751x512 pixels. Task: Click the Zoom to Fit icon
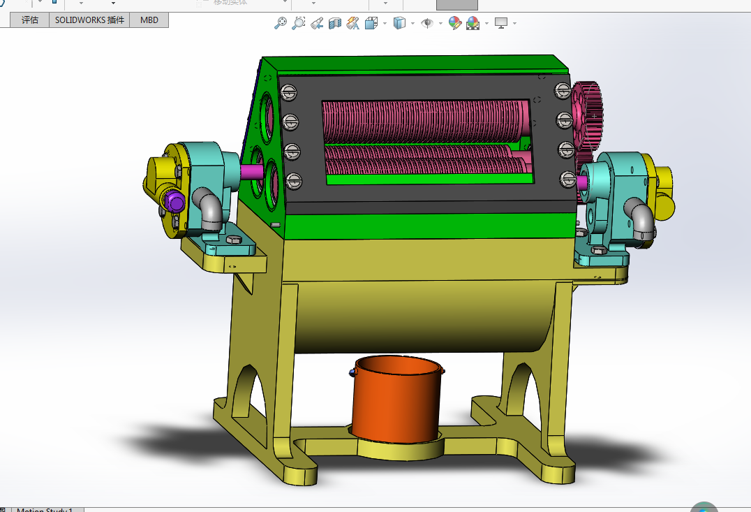coord(280,23)
